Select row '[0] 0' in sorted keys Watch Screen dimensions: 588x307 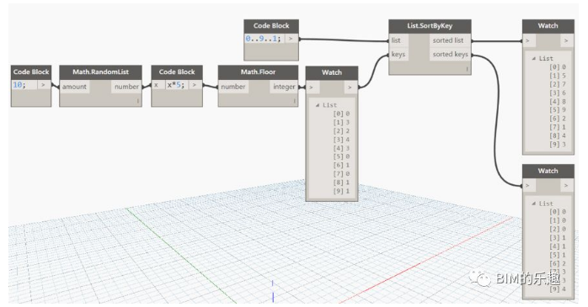[558, 212]
